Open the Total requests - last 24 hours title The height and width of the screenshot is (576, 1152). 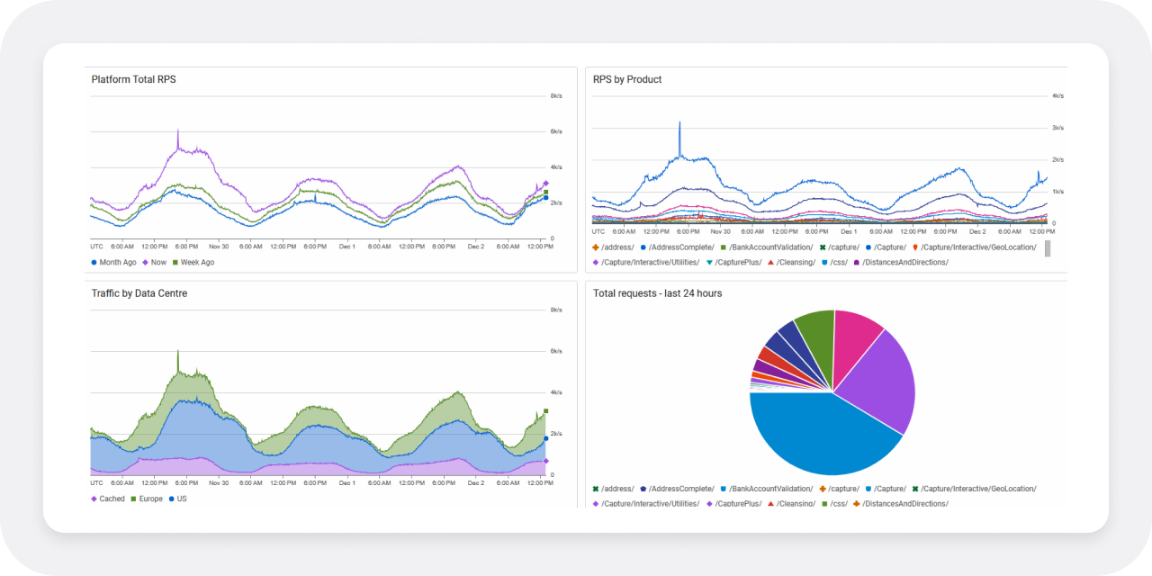657,293
